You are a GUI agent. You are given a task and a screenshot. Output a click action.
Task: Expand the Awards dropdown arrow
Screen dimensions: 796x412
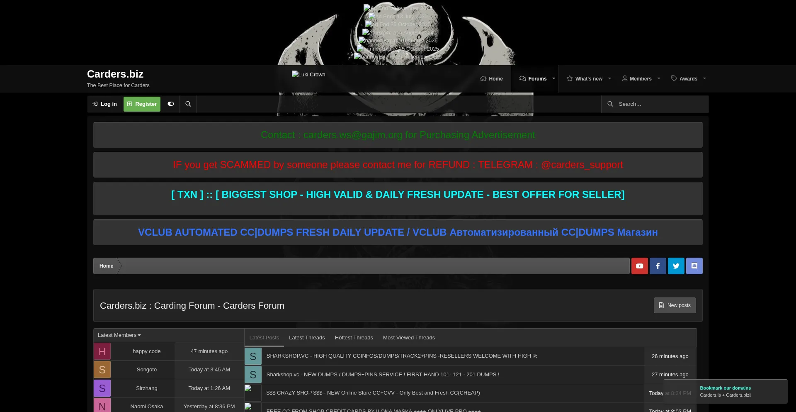(x=704, y=79)
